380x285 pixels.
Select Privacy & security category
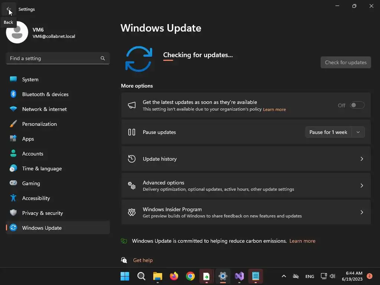[x=58, y=213]
